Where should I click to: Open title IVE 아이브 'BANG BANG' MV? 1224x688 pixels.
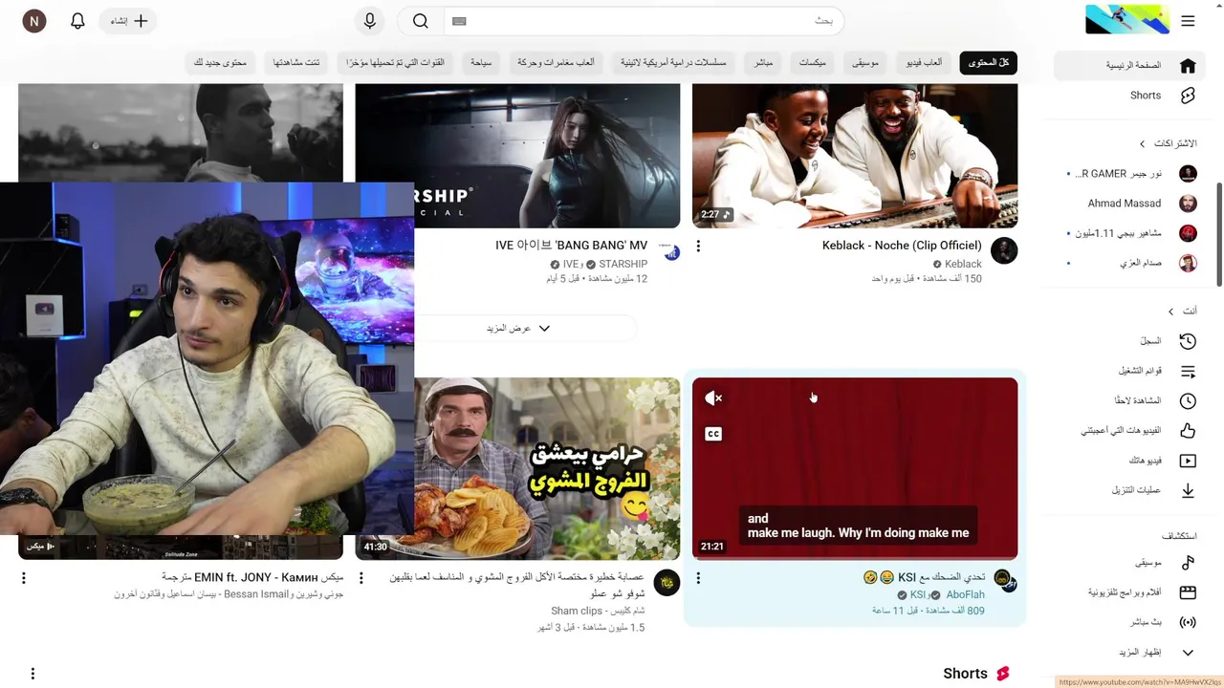pyautogui.click(x=571, y=246)
